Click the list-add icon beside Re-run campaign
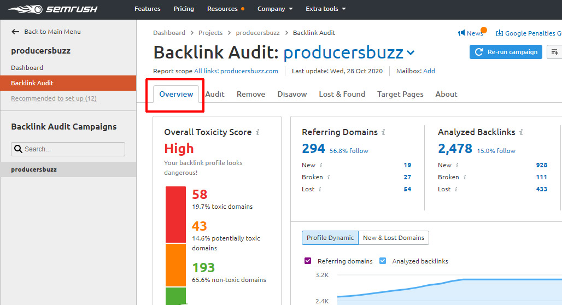 pyautogui.click(x=554, y=52)
